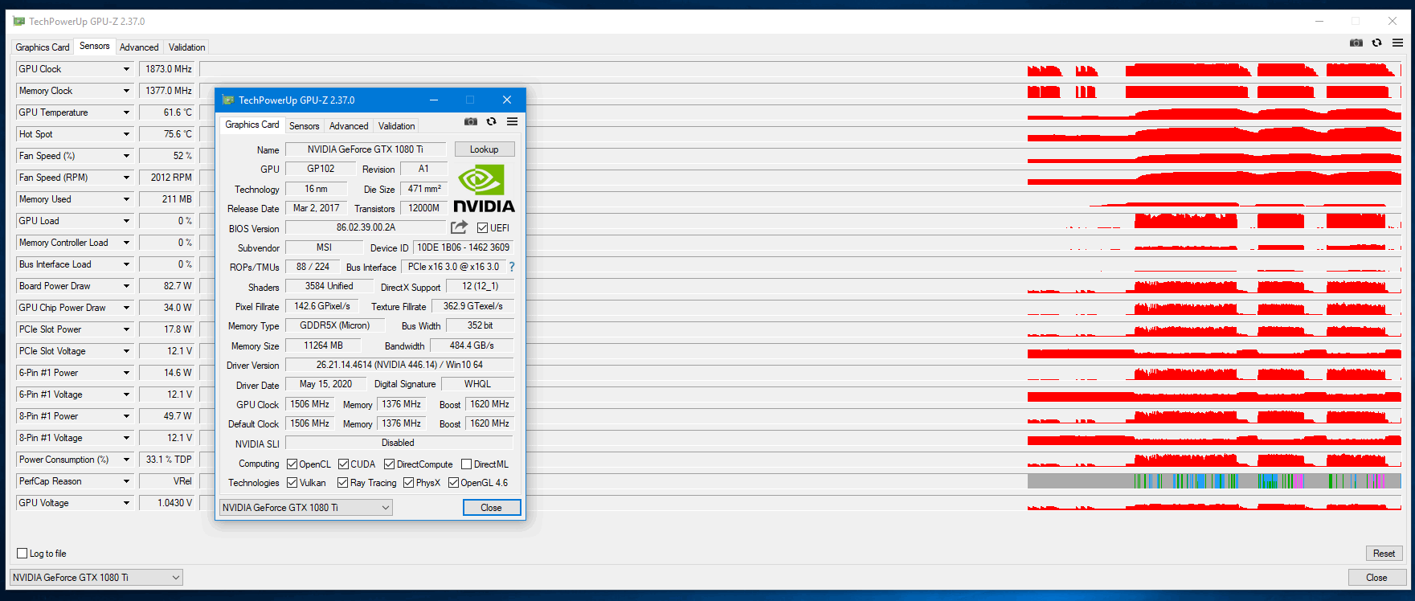Open the Memory Clock sensor dropdown arrow
Screen dimensions: 1415x601
pos(126,91)
